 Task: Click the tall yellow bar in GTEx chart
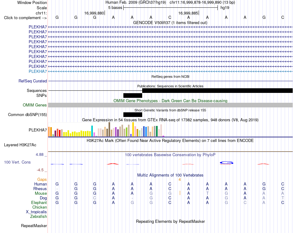(133, 129)
